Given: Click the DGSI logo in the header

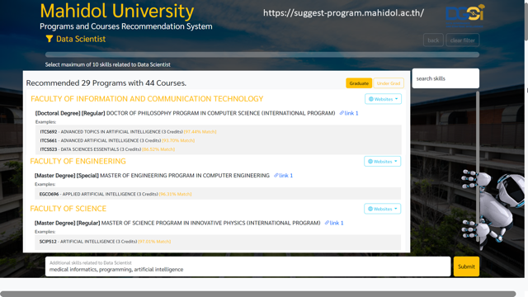Looking at the screenshot, I should coord(465,15).
